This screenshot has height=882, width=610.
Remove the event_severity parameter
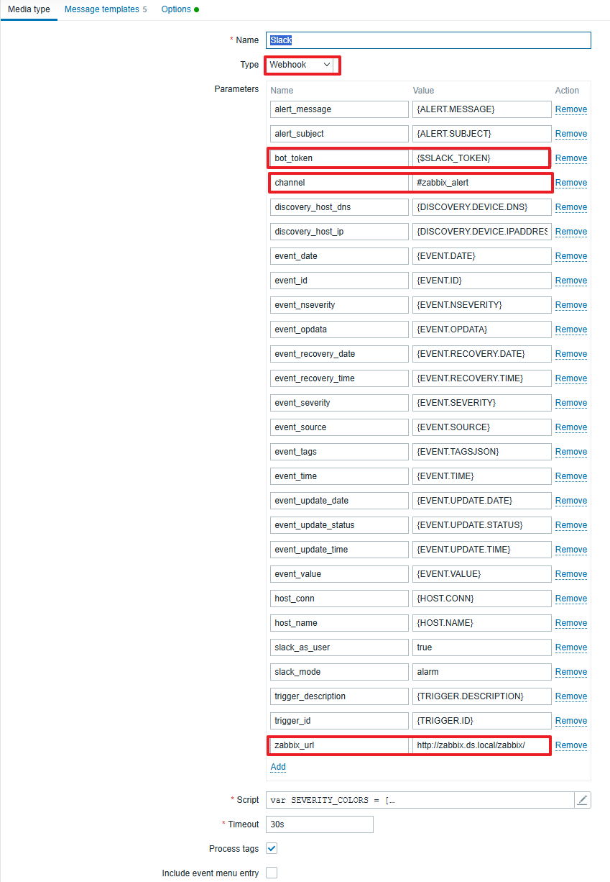(571, 403)
